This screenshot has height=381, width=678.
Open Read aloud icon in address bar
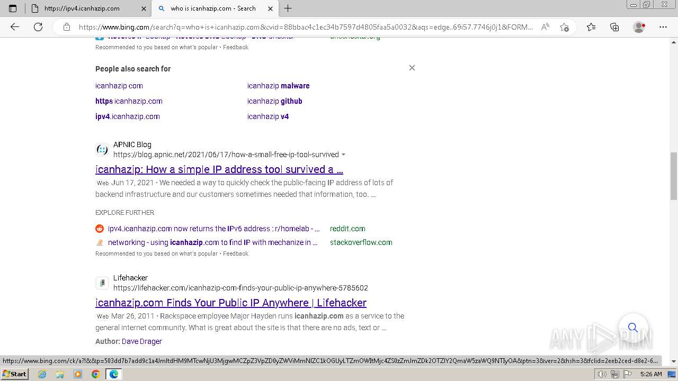click(x=545, y=27)
